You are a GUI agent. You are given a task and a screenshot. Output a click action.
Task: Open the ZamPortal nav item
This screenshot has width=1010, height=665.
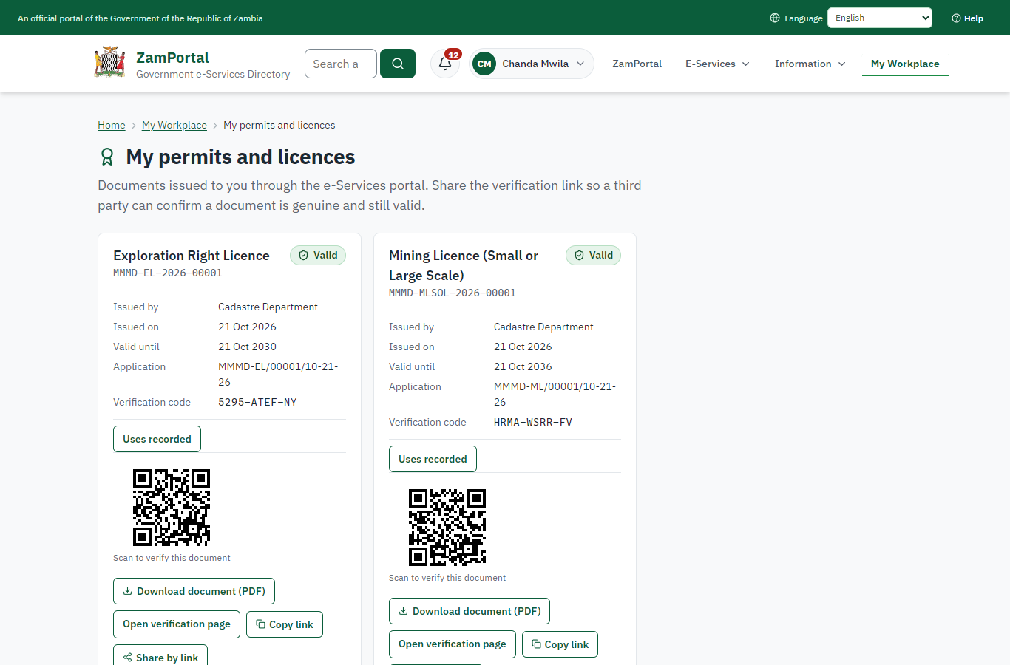(637, 64)
